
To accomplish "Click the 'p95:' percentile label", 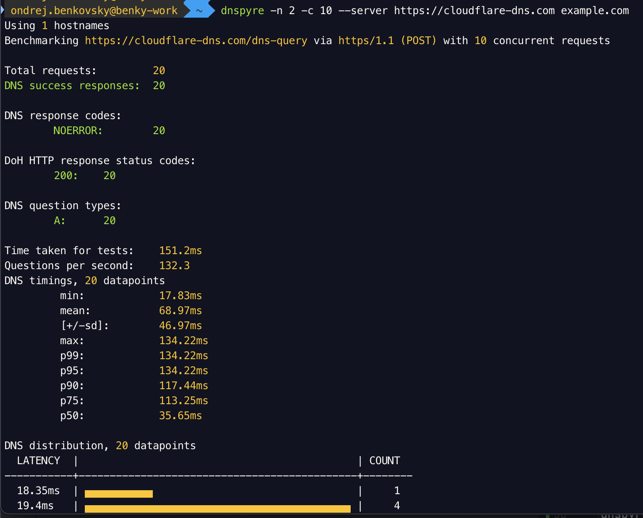I will [x=72, y=371].
